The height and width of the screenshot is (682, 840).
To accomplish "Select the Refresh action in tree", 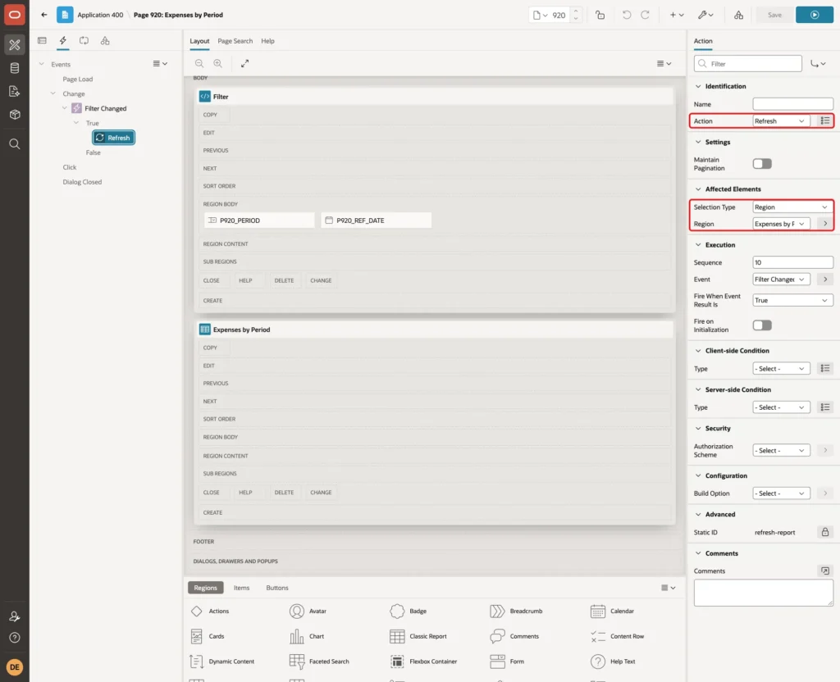I will 113,138.
